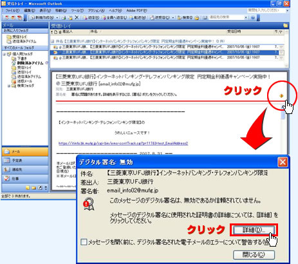298x264 pixels.
Task: Click the blue help icon in toolbar
Action: coord(253,17)
